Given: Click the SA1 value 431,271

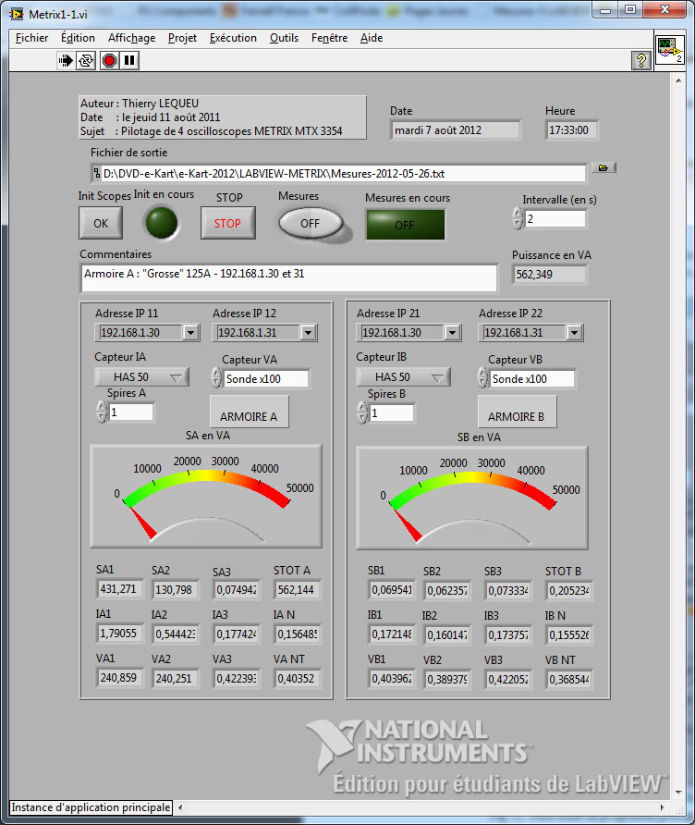Looking at the screenshot, I should tap(120, 589).
